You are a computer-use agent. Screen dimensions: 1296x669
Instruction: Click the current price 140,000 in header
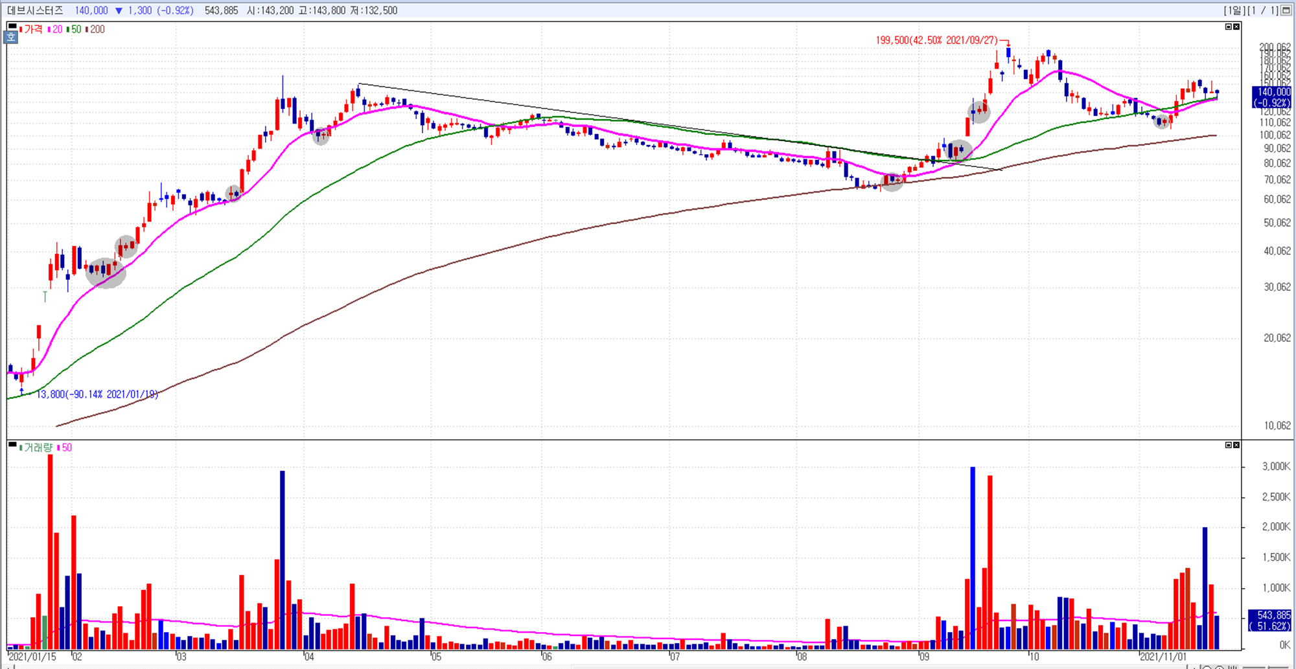91,10
